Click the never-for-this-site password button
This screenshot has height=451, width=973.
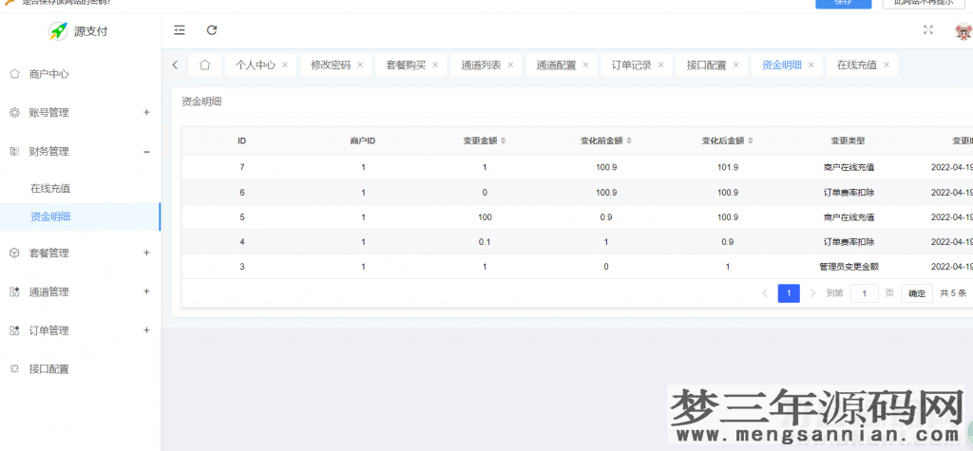coord(924,3)
